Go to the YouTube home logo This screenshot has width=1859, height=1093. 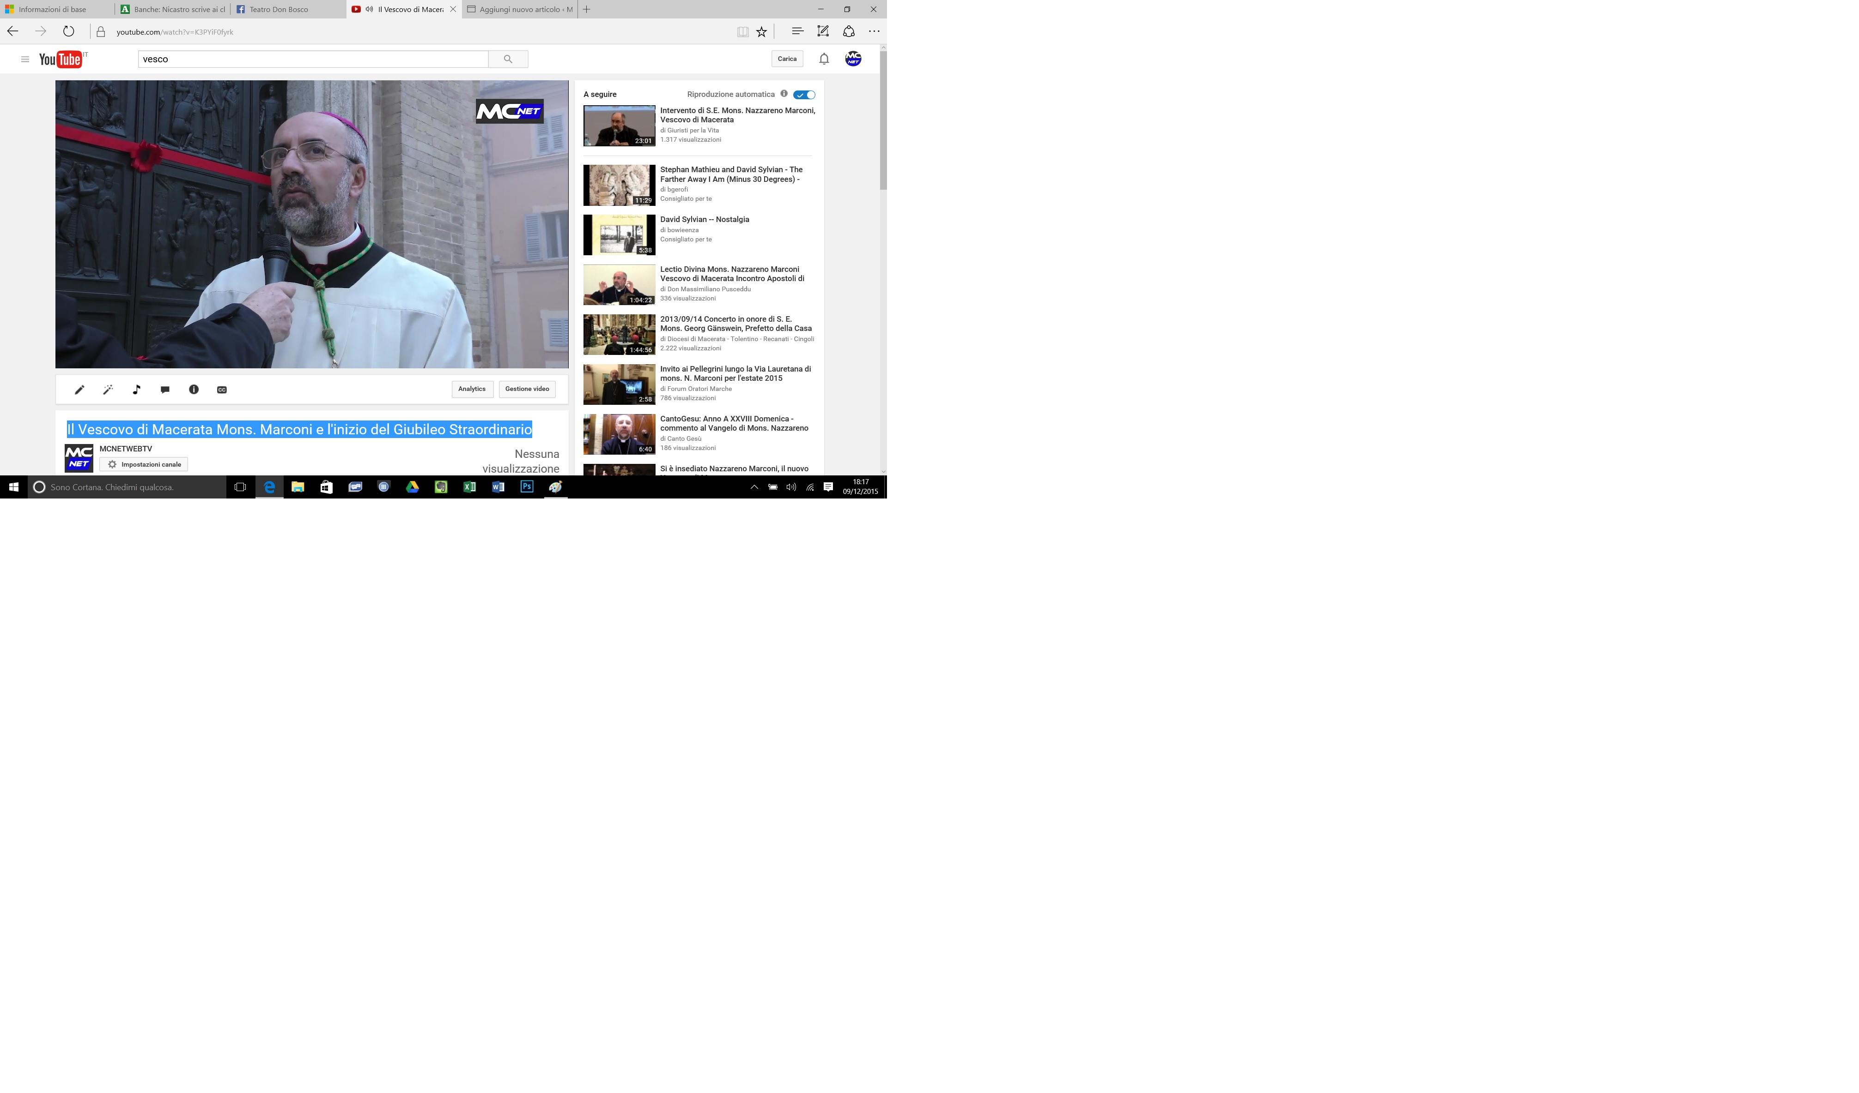[61, 60]
